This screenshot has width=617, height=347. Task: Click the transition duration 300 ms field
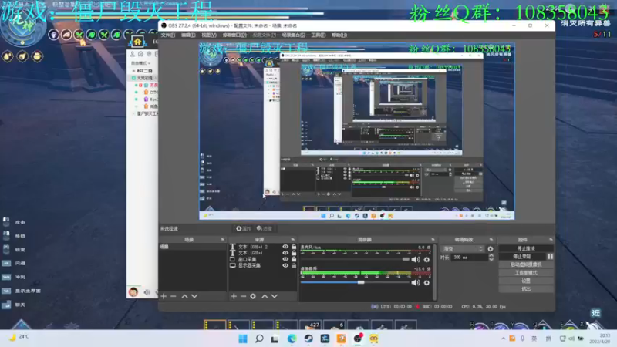(469, 258)
